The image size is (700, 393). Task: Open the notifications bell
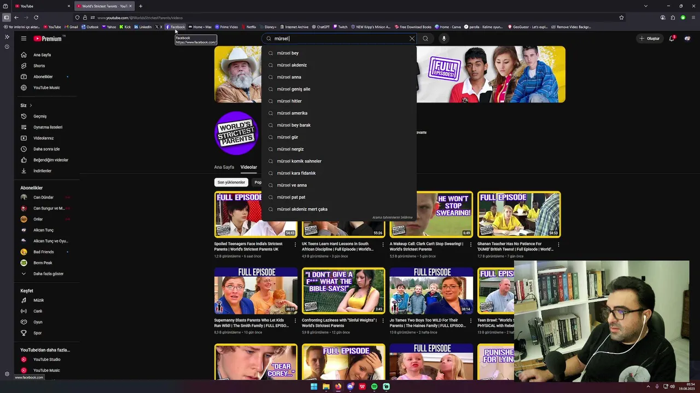pos(672,38)
